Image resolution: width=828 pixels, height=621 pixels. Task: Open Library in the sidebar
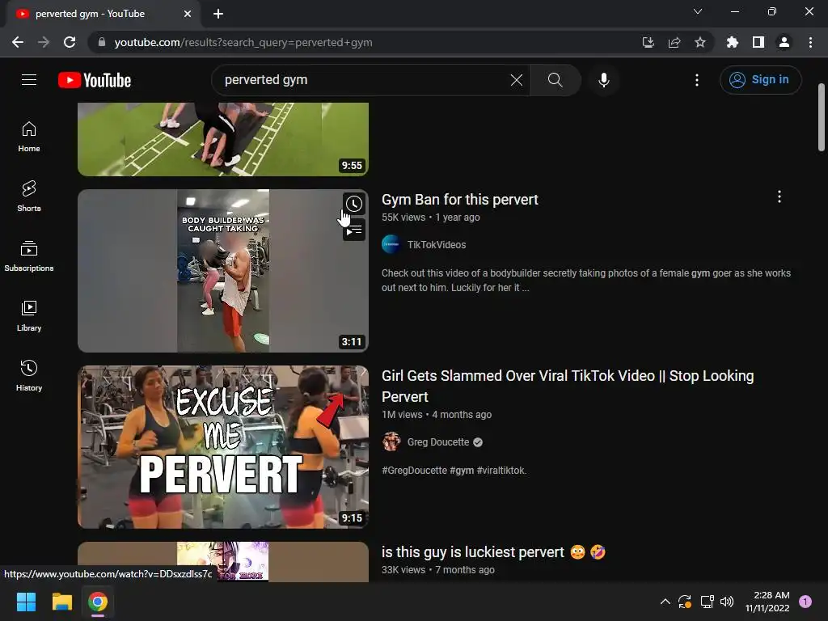29,316
